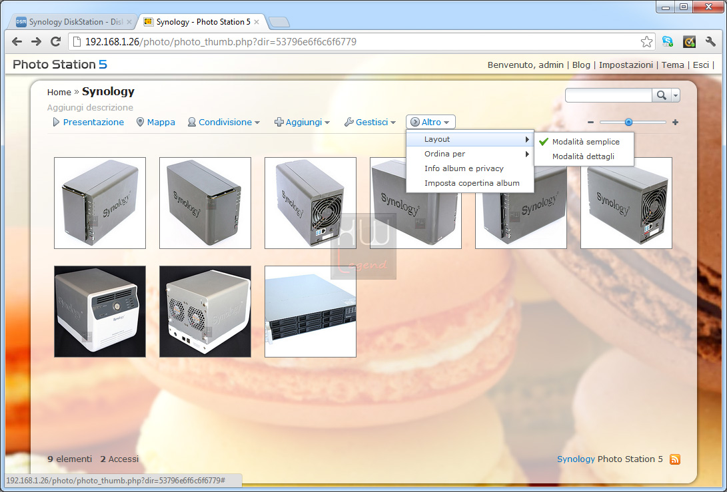Go back in browser history
The height and width of the screenshot is (492, 727).
[17, 42]
